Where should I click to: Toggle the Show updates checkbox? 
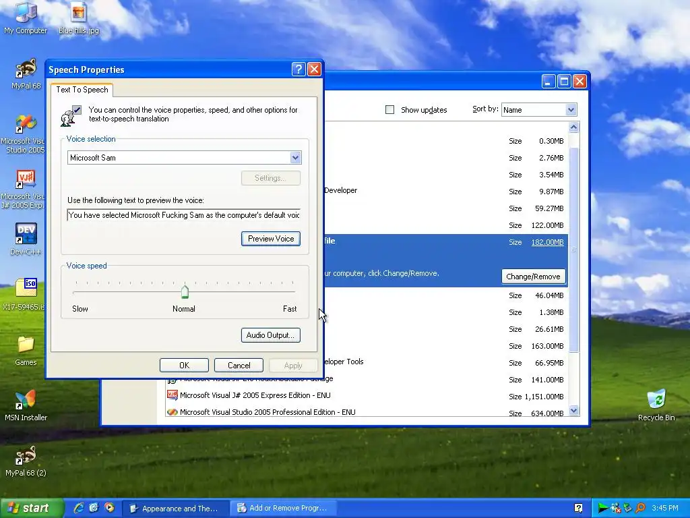pos(389,110)
